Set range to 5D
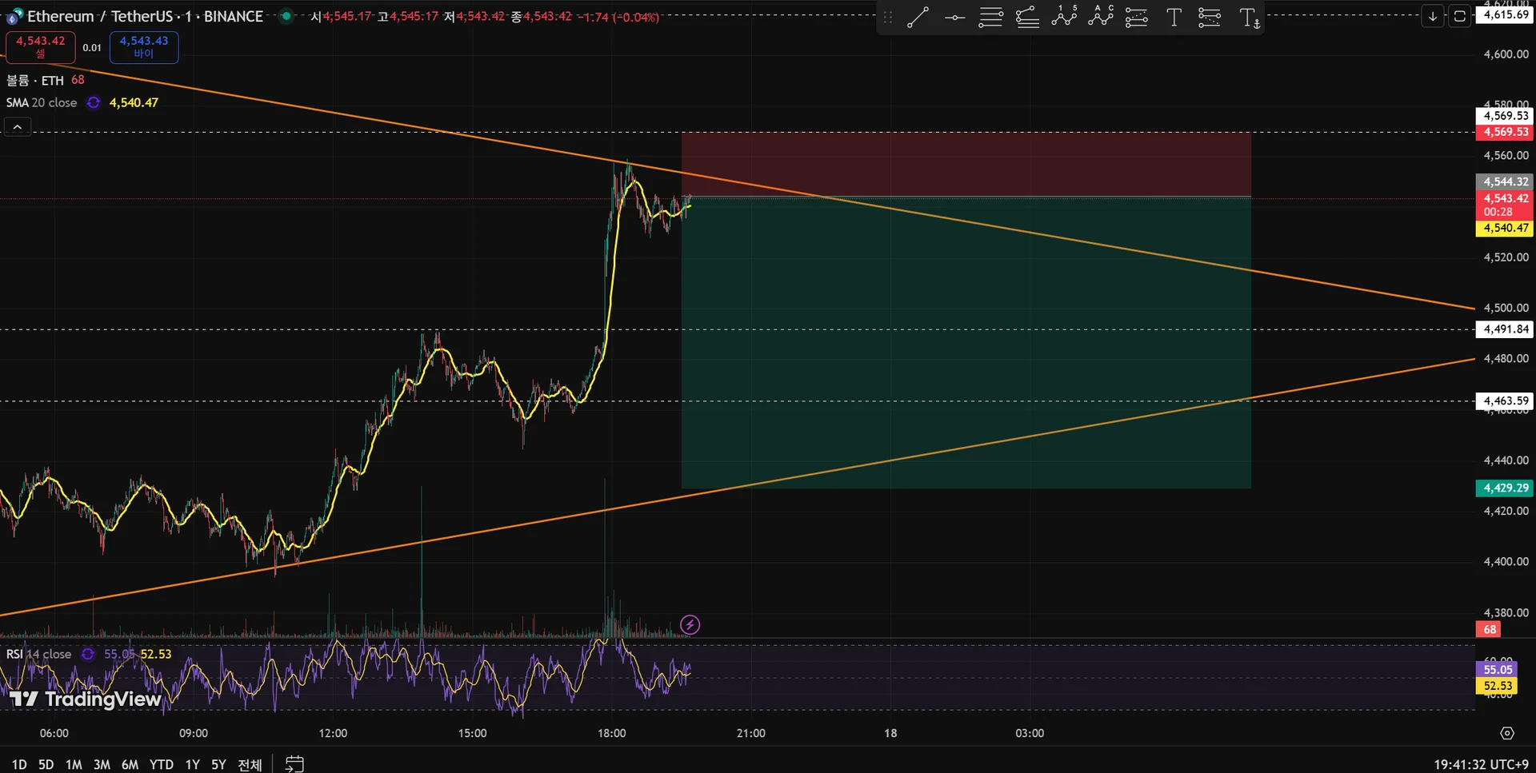Viewport: 1536px width, 773px height. point(46,764)
